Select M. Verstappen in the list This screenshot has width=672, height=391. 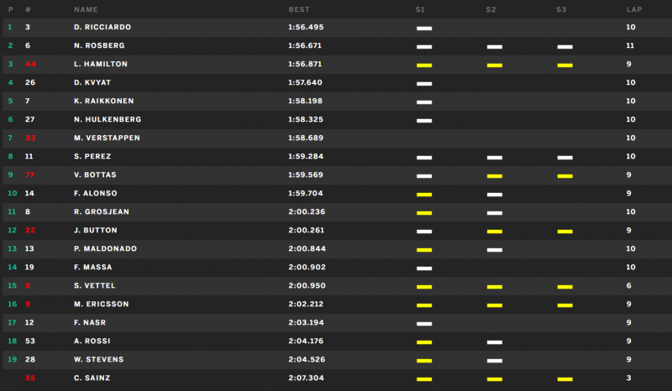pyautogui.click(x=108, y=138)
